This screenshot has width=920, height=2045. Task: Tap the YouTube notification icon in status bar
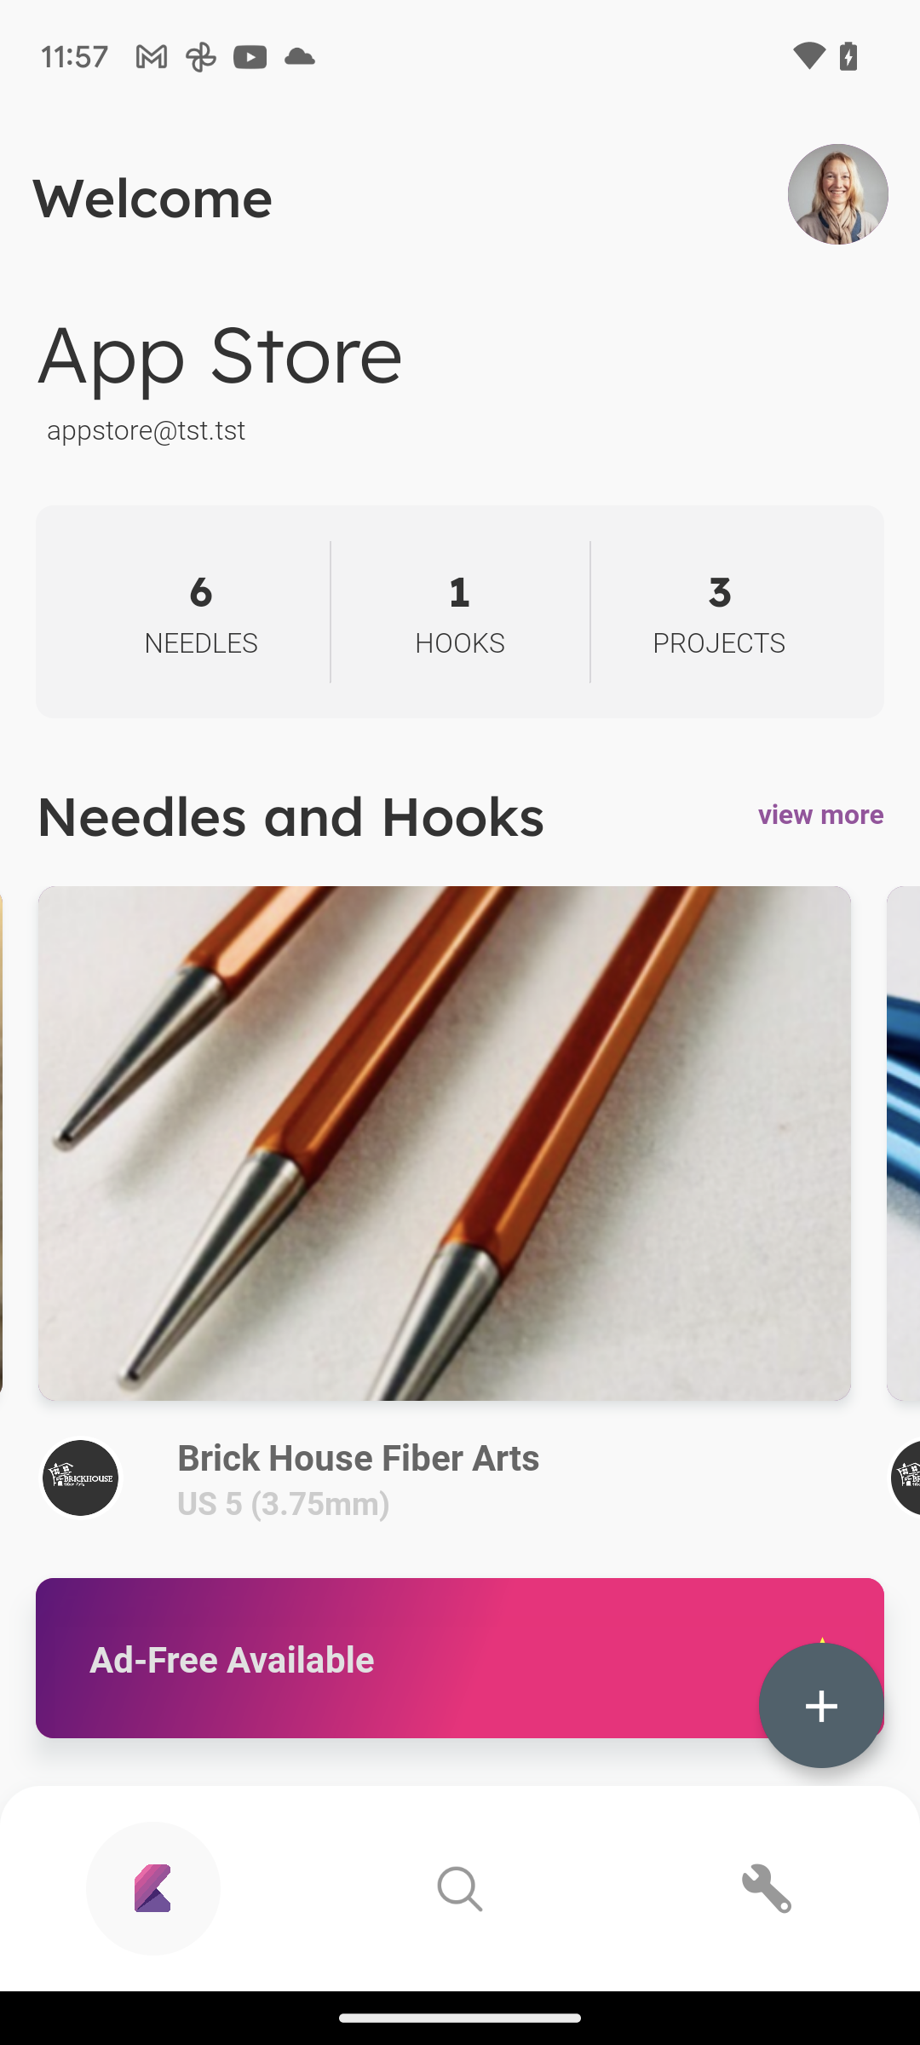click(250, 57)
